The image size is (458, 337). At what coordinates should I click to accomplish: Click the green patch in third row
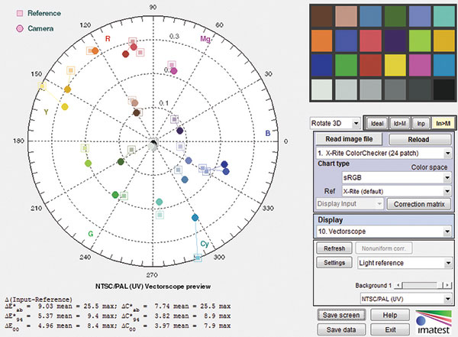(x=346, y=65)
